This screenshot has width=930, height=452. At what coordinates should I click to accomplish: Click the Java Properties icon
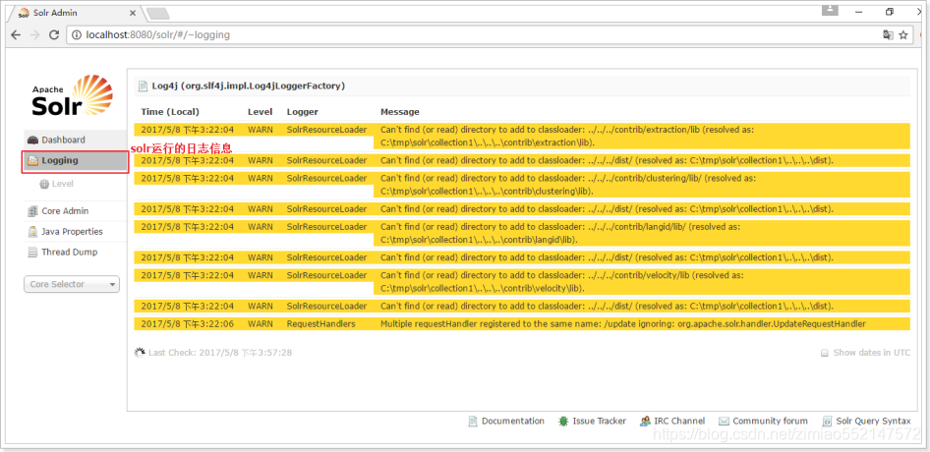[x=32, y=232]
